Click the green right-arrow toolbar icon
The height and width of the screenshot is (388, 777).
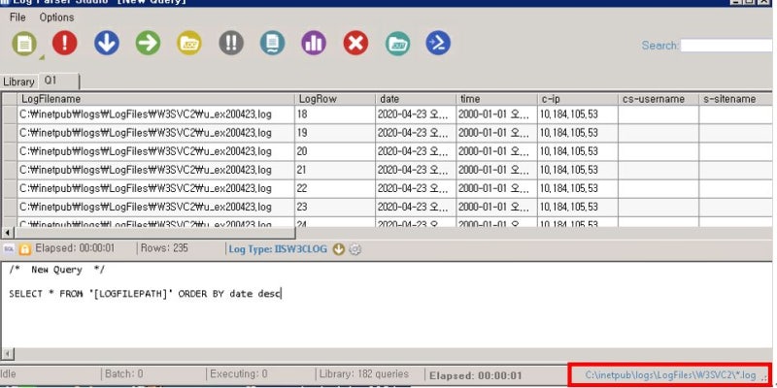pos(149,43)
